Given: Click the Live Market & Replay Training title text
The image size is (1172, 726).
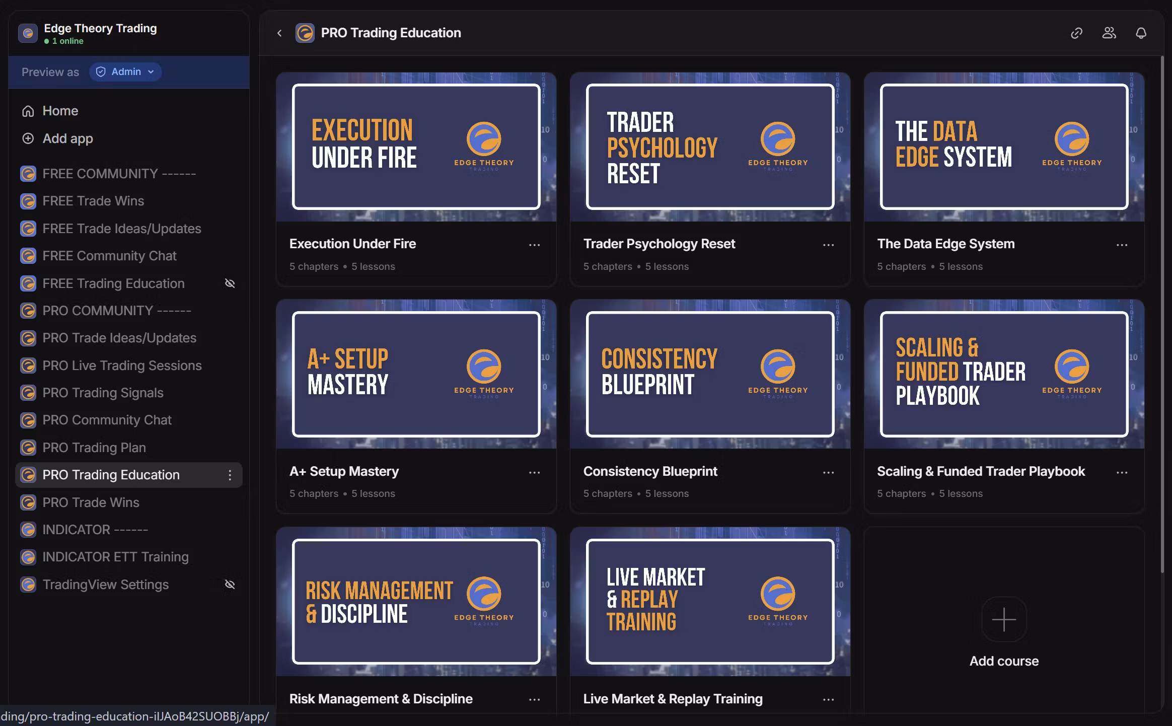Looking at the screenshot, I should tap(673, 699).
